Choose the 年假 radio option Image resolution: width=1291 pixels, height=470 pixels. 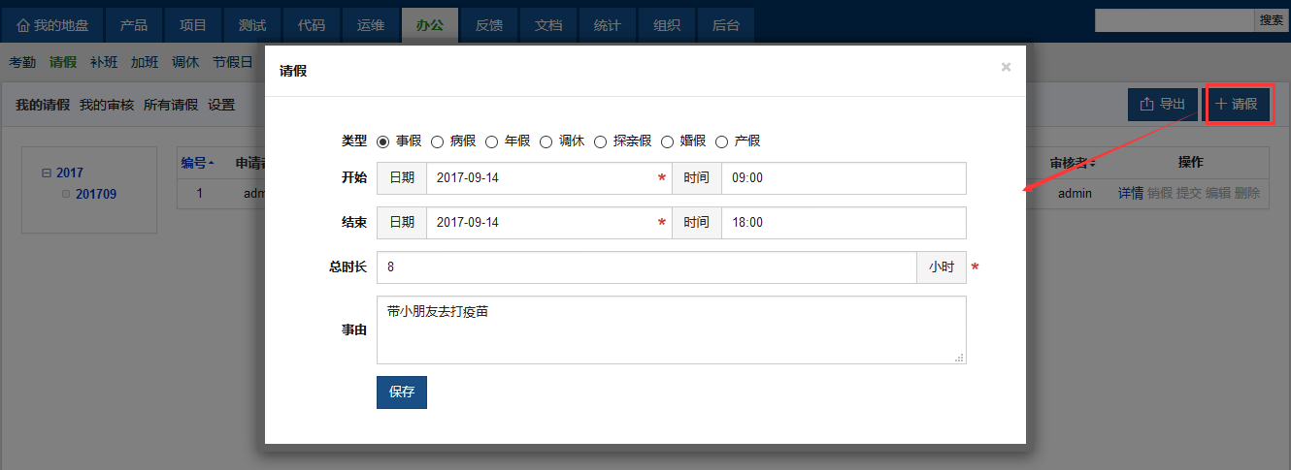[491, 141]
